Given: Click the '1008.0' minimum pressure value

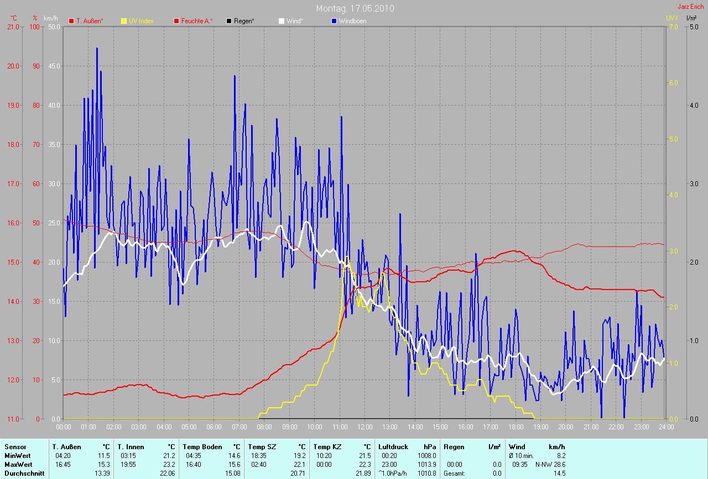Looking at the screenshot, I should 426,455.
